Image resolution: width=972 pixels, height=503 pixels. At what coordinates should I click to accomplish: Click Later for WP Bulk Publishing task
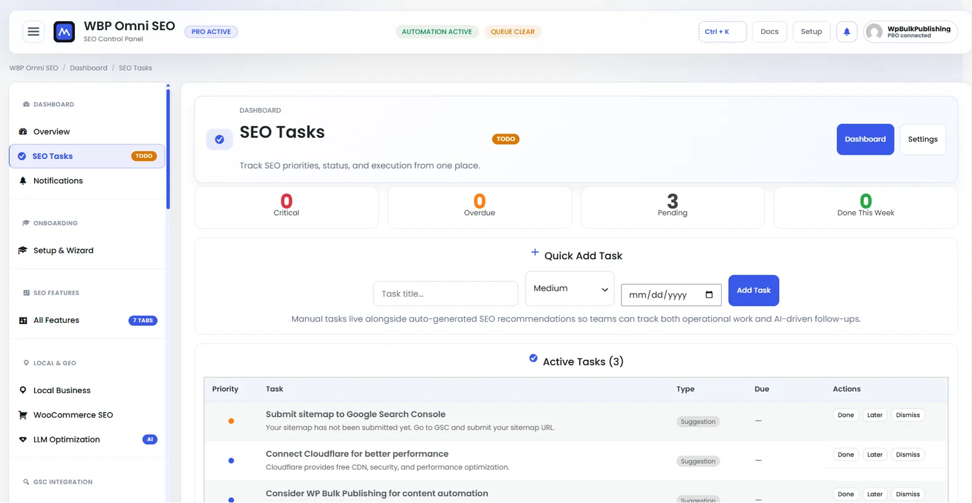pos(875,494)
